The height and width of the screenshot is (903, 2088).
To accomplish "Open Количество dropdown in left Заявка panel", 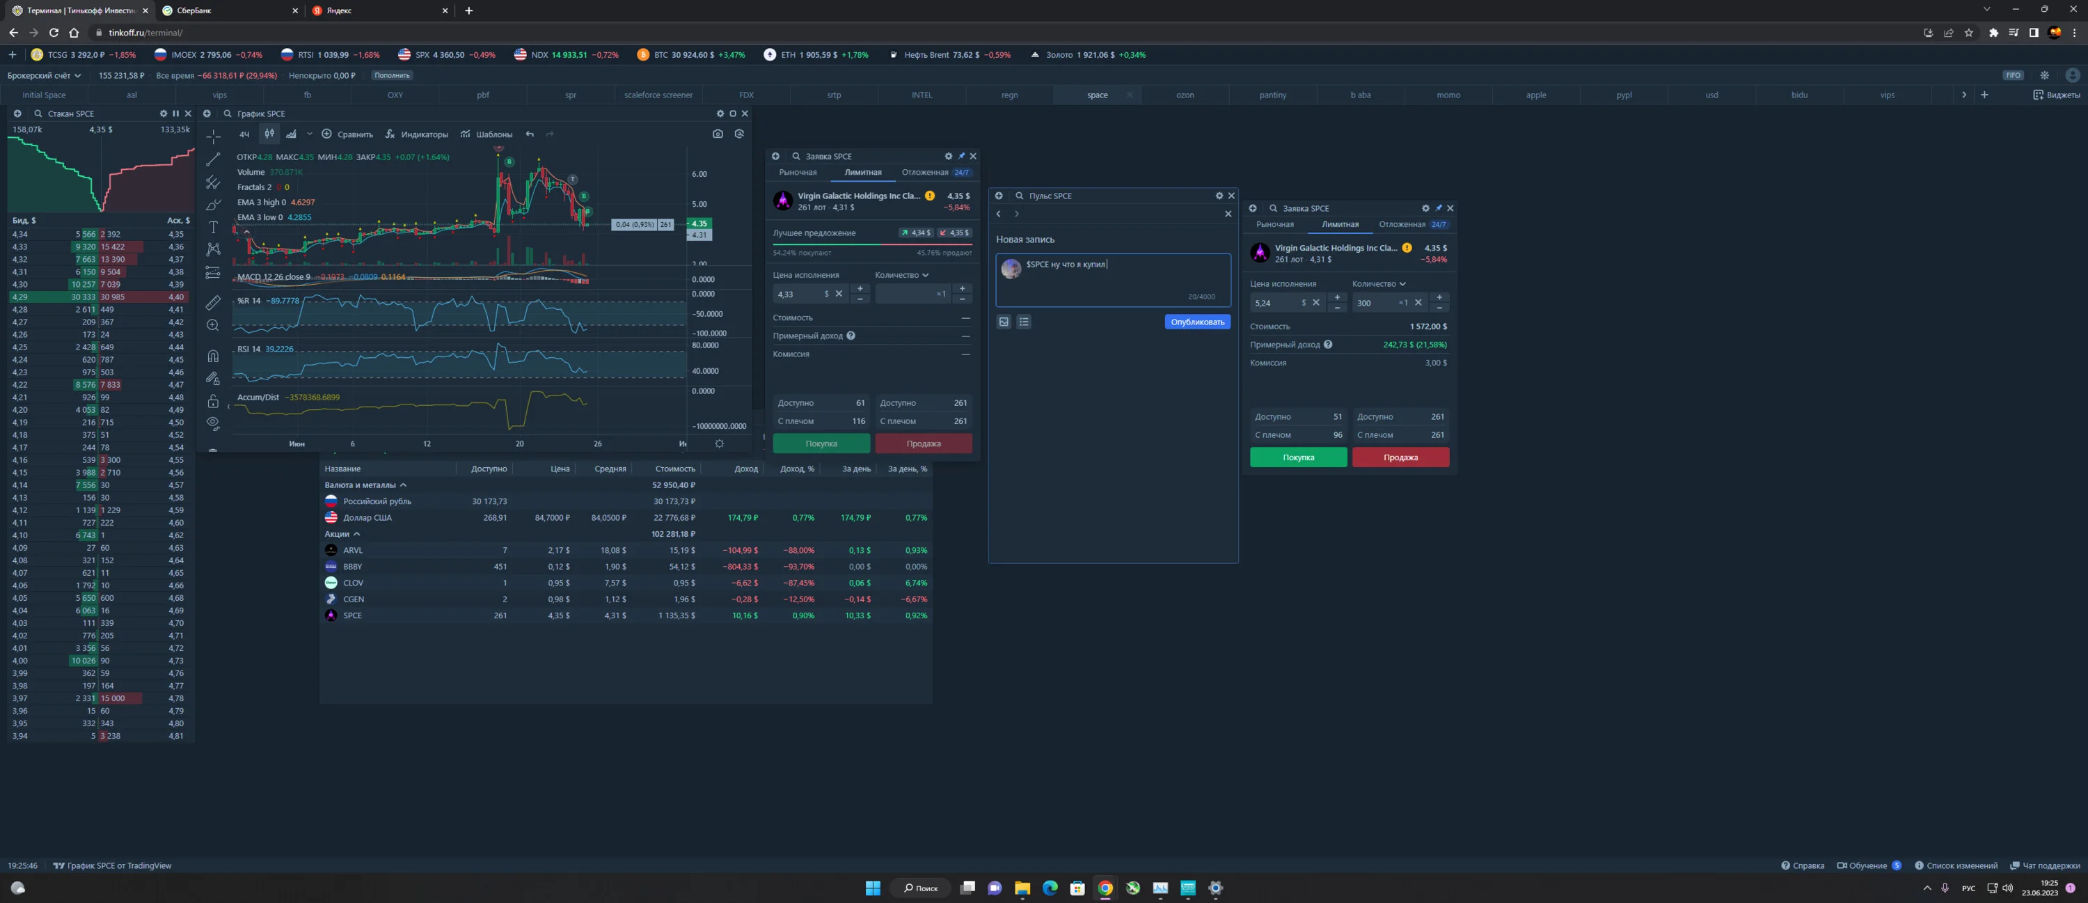I will 901,275.
